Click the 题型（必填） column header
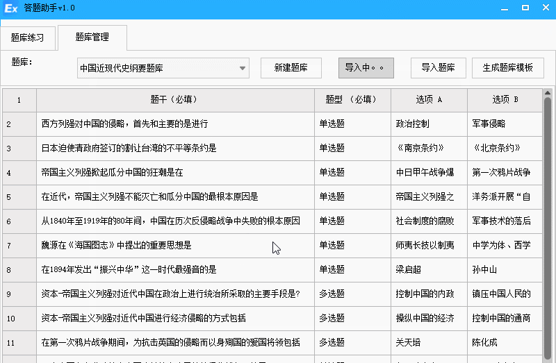 click(352, 100)
